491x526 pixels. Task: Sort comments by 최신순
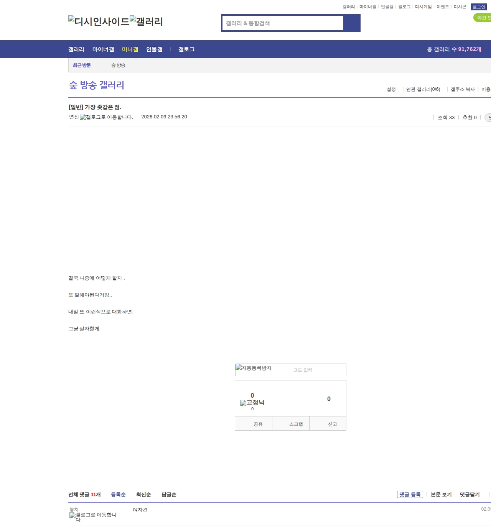[143, 495]
